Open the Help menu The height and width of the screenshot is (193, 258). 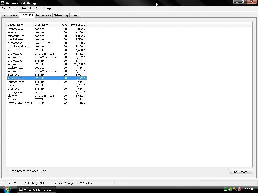[x=48, y=8]
